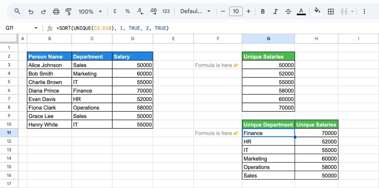Click Unique Salaries header in row 2
This screenshot has width=379, height=188.
[268, 56]
